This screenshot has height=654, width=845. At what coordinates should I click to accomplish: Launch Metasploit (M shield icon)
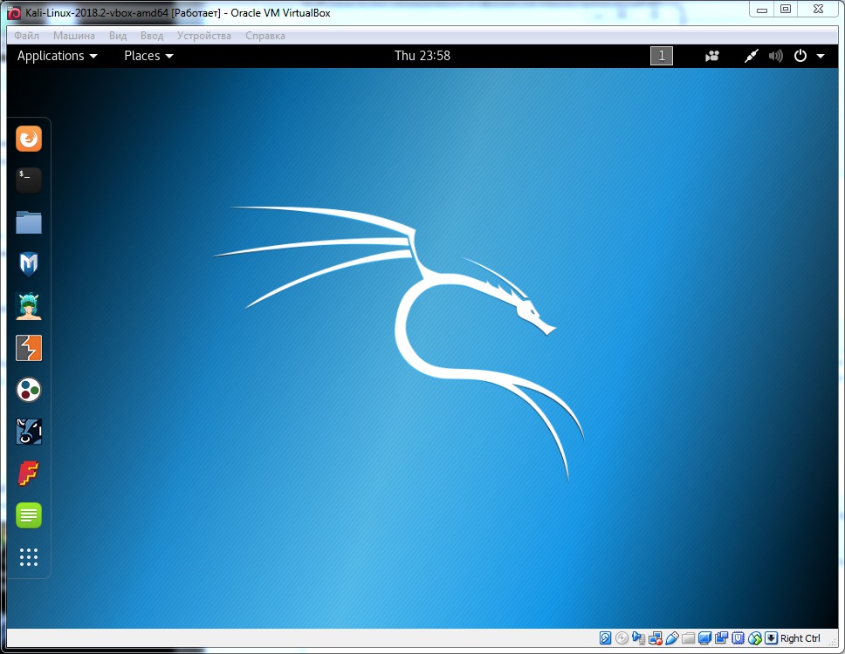[x=29, y=263]
